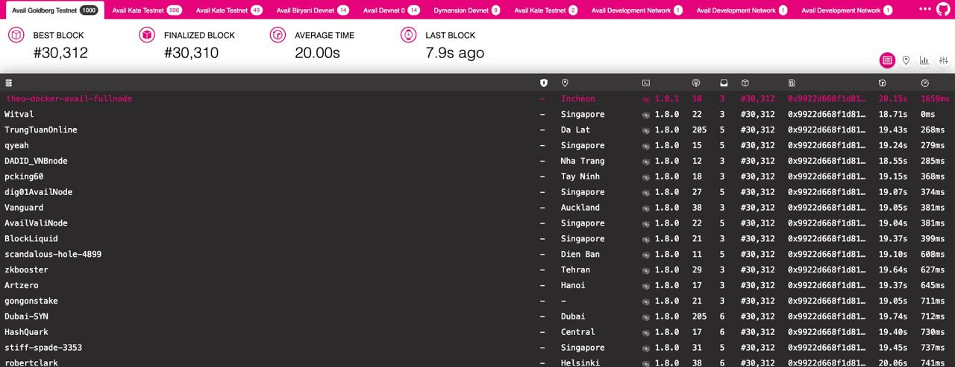Select the stiff-spade-3353 node

pos(477,348)
